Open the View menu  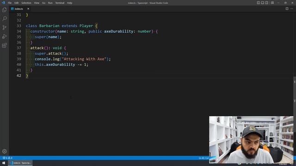pos(37,3)
